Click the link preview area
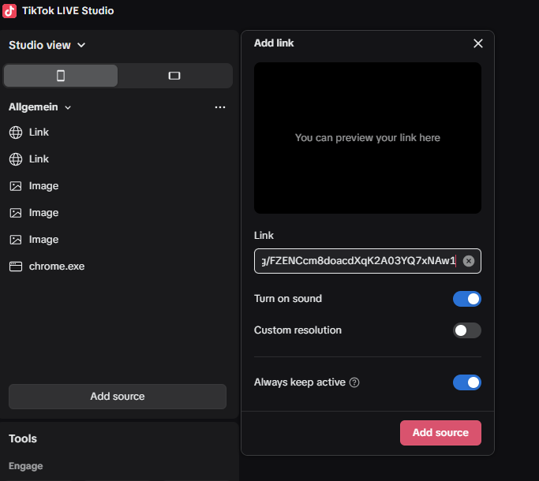 point(368,138)
